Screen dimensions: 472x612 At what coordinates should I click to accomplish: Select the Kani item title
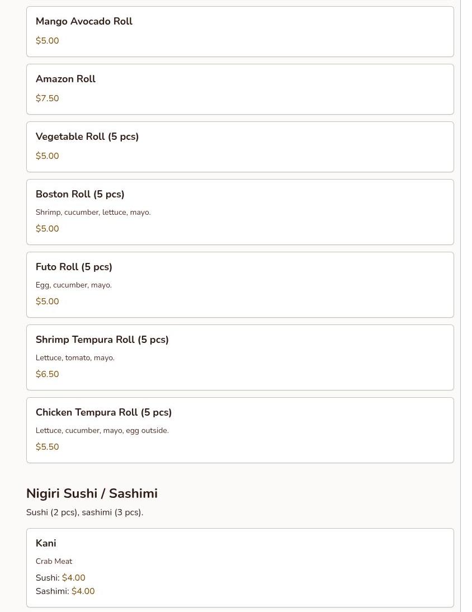click(x=46, y=543)
